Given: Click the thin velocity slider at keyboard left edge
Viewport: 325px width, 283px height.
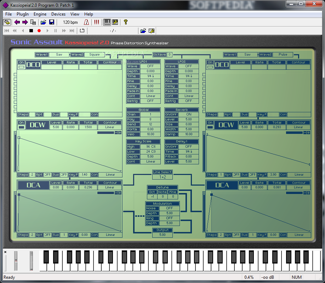Looking at the screenshot, I should click(5, 263).
